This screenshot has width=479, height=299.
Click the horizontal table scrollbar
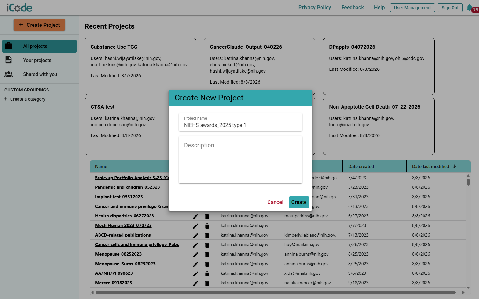tap(276, 292)
